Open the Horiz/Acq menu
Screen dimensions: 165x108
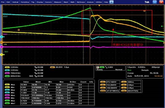pos(25,2)
